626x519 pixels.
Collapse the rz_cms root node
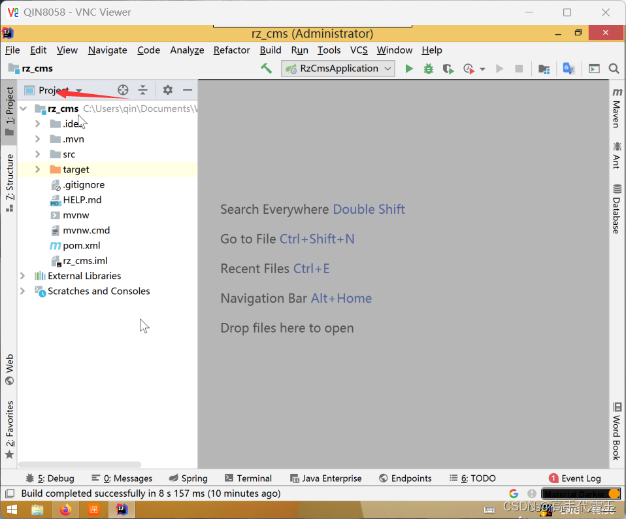click(24, 109)
